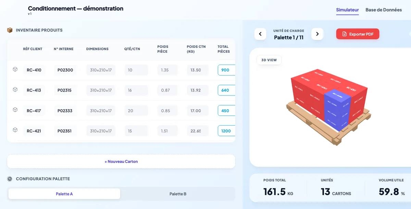The image size is (411, 209).
Task: Click the 161.5 KG total weight value
Action: (278, 192)
